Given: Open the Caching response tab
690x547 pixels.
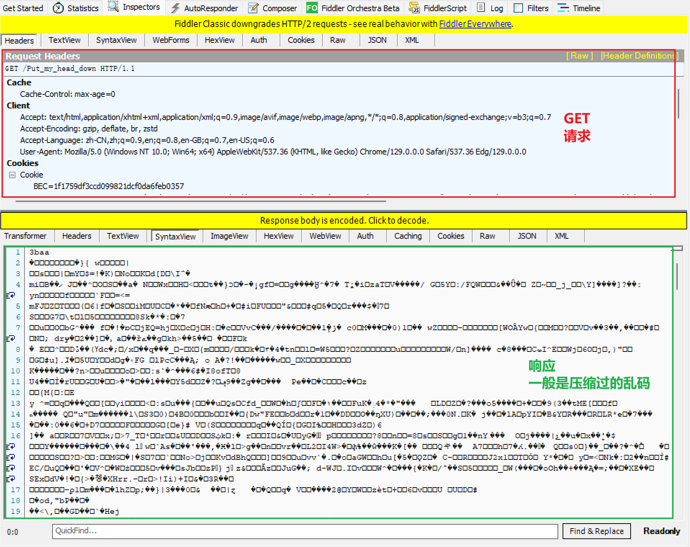Looking at the screenshot, I should click(408, 236).
